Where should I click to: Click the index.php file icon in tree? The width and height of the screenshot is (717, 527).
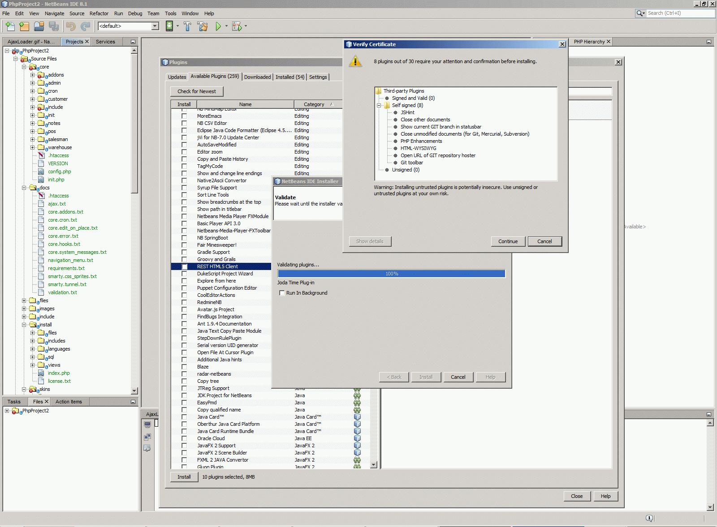[41, 373]
